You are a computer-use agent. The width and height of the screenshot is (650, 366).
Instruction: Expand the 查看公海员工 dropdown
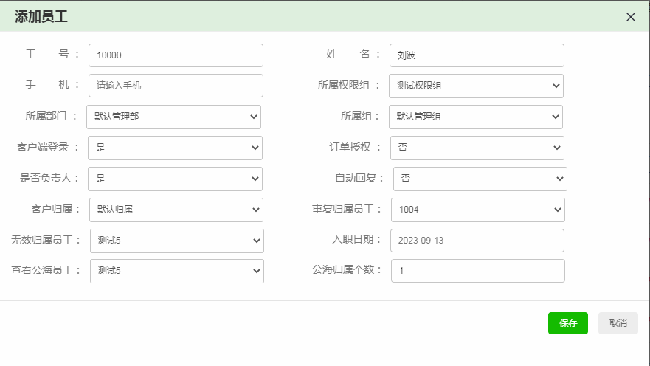click(x=176, y=271)
